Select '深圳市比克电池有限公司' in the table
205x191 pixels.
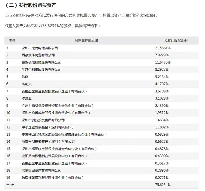click(40, 48)
